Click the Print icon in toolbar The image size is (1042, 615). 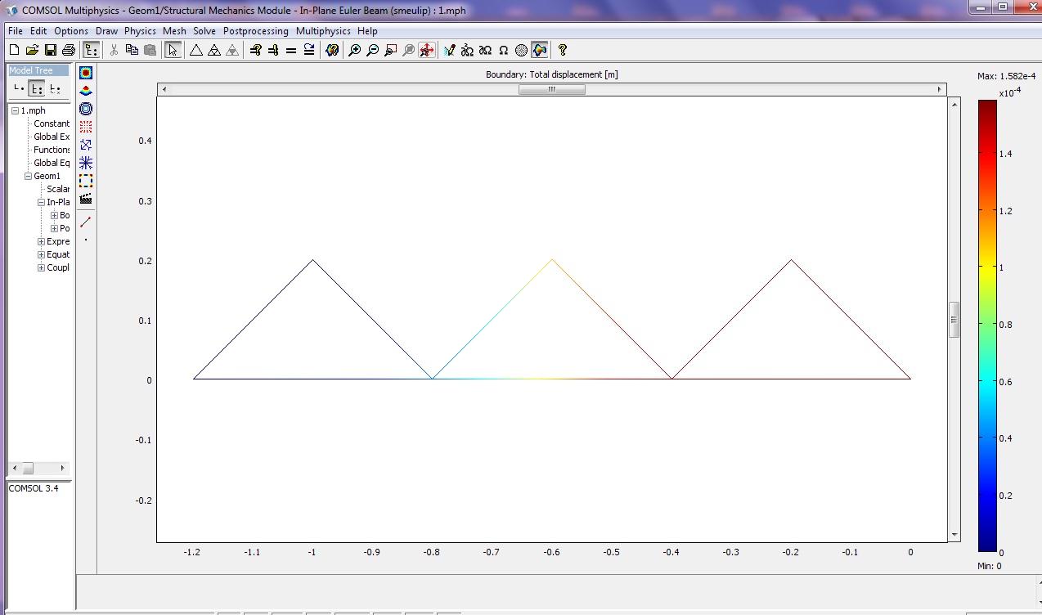point(69,51)
